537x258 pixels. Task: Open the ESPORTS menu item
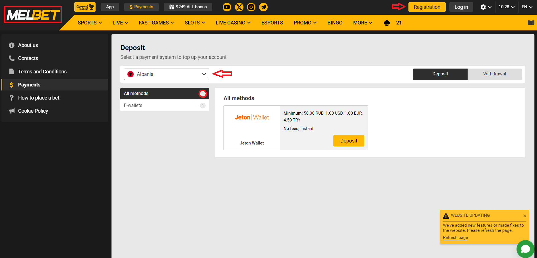pyautogui.click(x=272, y=23)
